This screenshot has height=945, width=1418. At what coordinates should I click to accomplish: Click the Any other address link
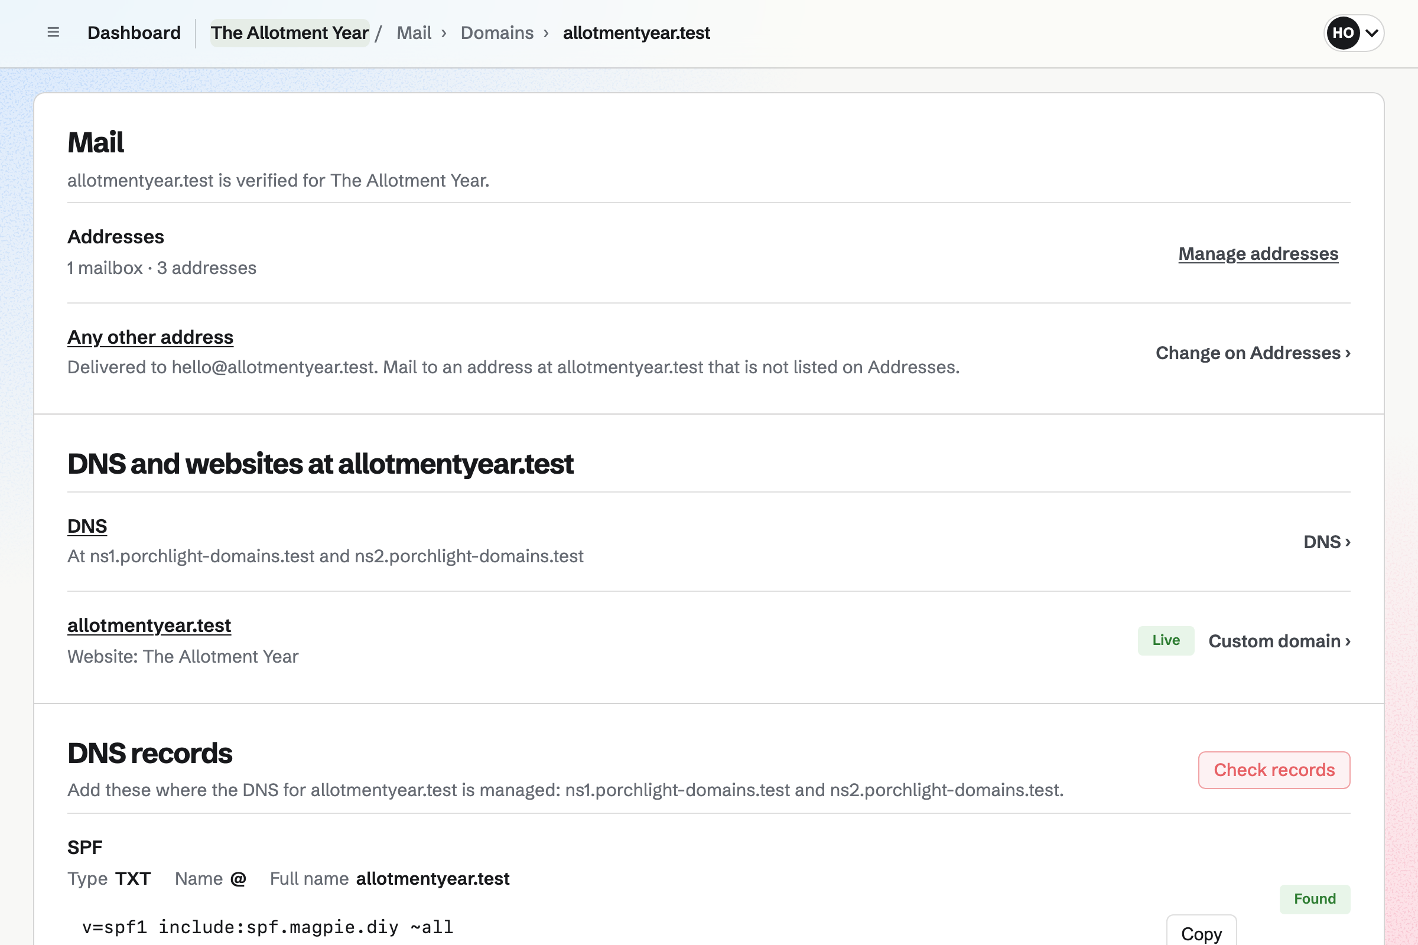(x=150, y=337)
